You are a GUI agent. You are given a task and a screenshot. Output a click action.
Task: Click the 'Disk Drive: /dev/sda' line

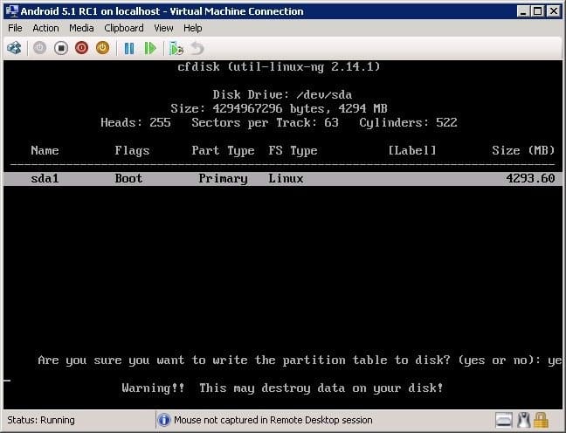click(282, 94)
